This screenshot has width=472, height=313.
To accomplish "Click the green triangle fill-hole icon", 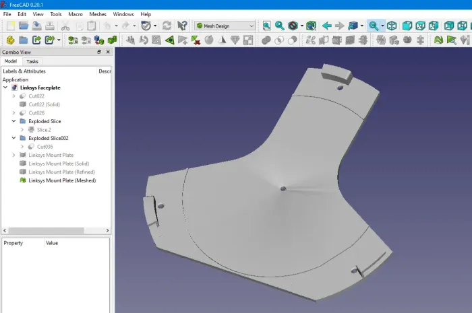I will pos(170,40).
